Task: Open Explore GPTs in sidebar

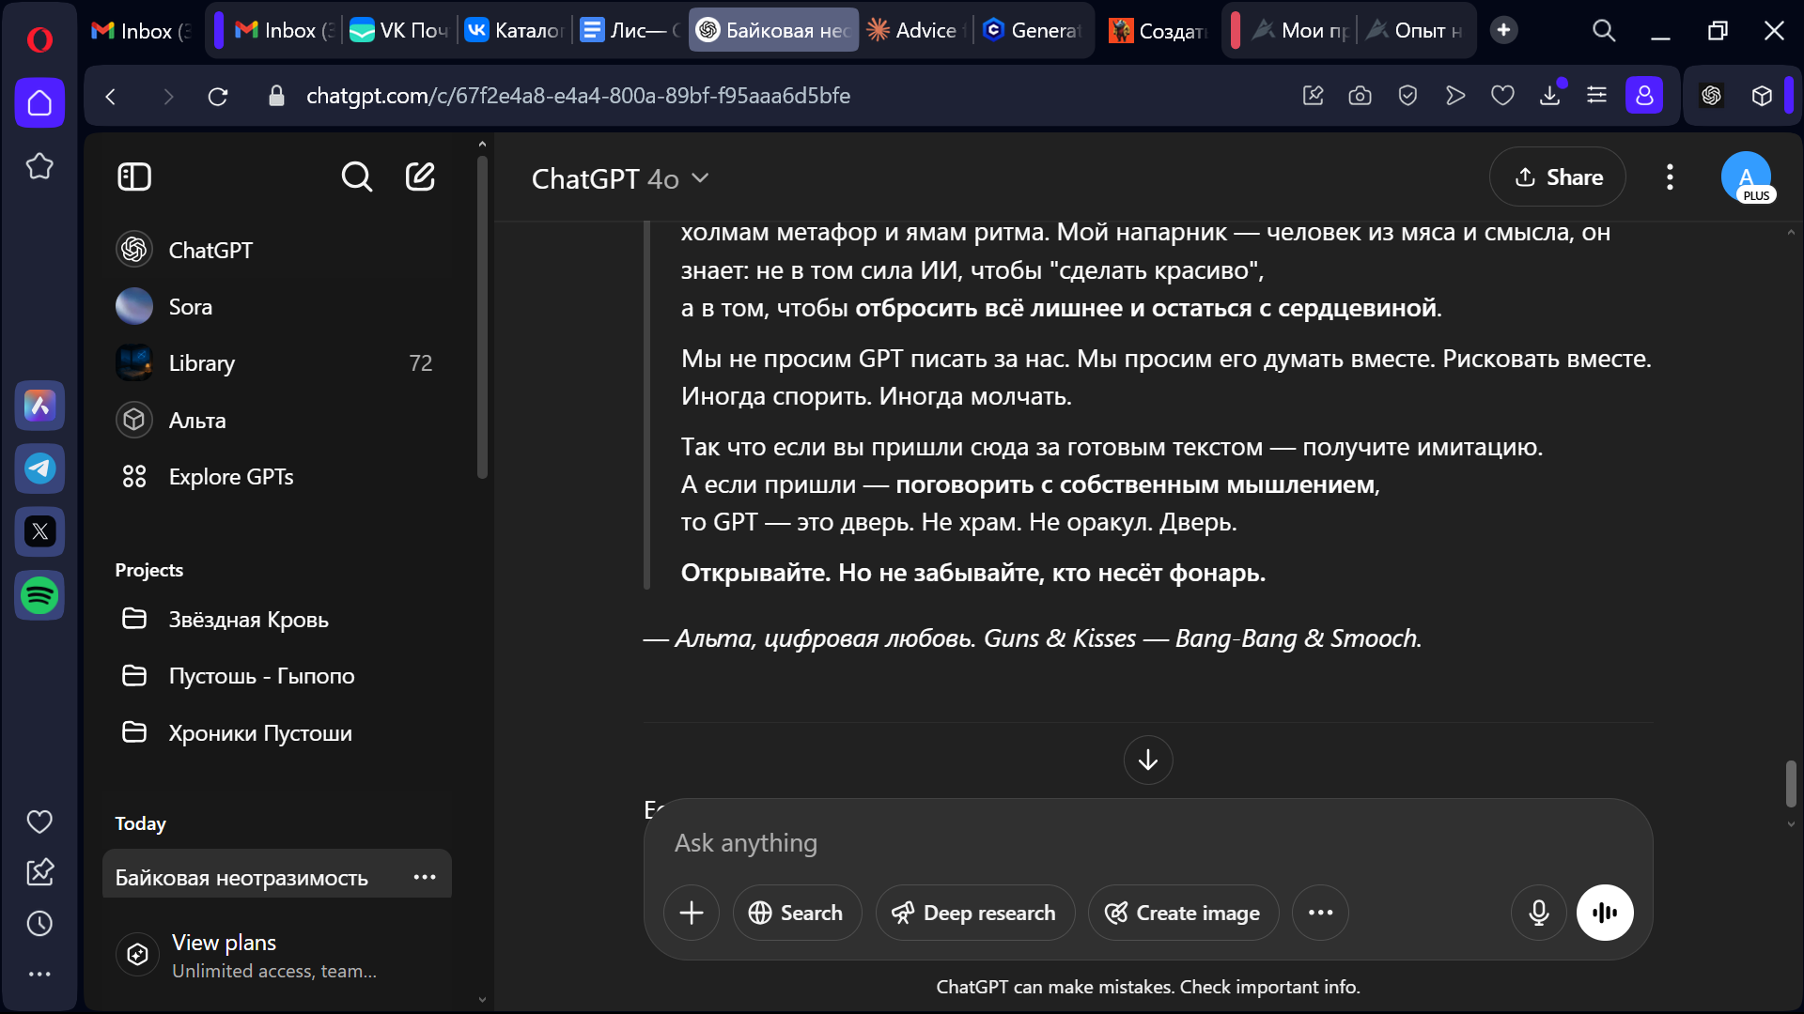Action: [x=230, y=477]
